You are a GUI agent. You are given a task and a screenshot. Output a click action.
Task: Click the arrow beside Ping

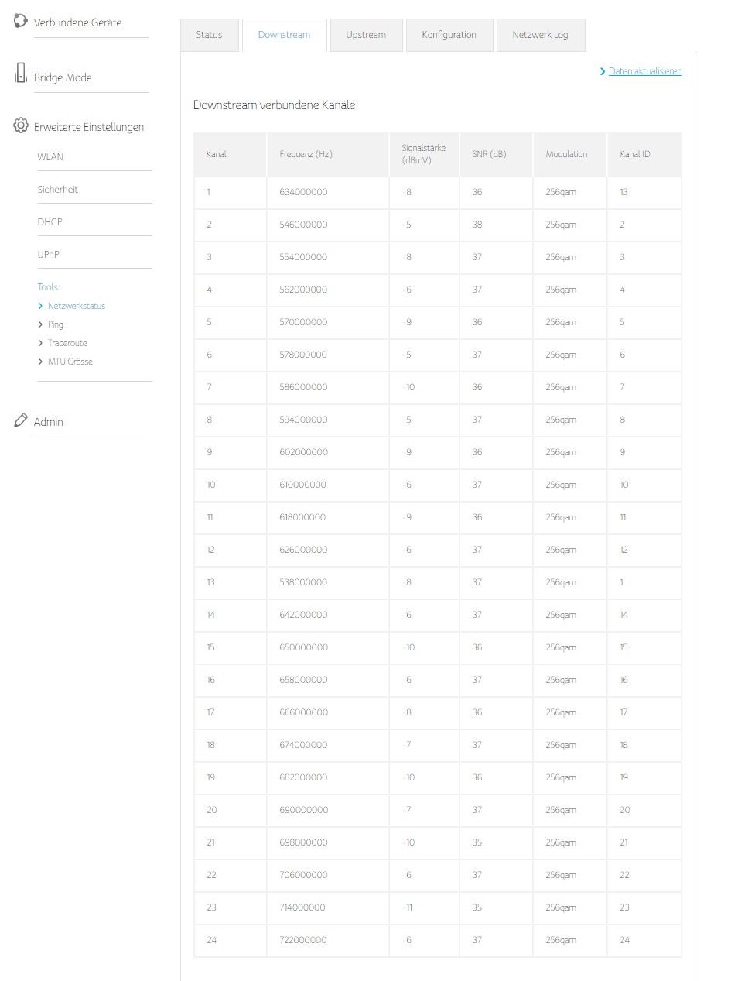[41, 324]
